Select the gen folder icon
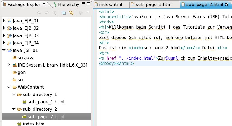The width and height of the screenshot is (232, 126). coord(14,73)
